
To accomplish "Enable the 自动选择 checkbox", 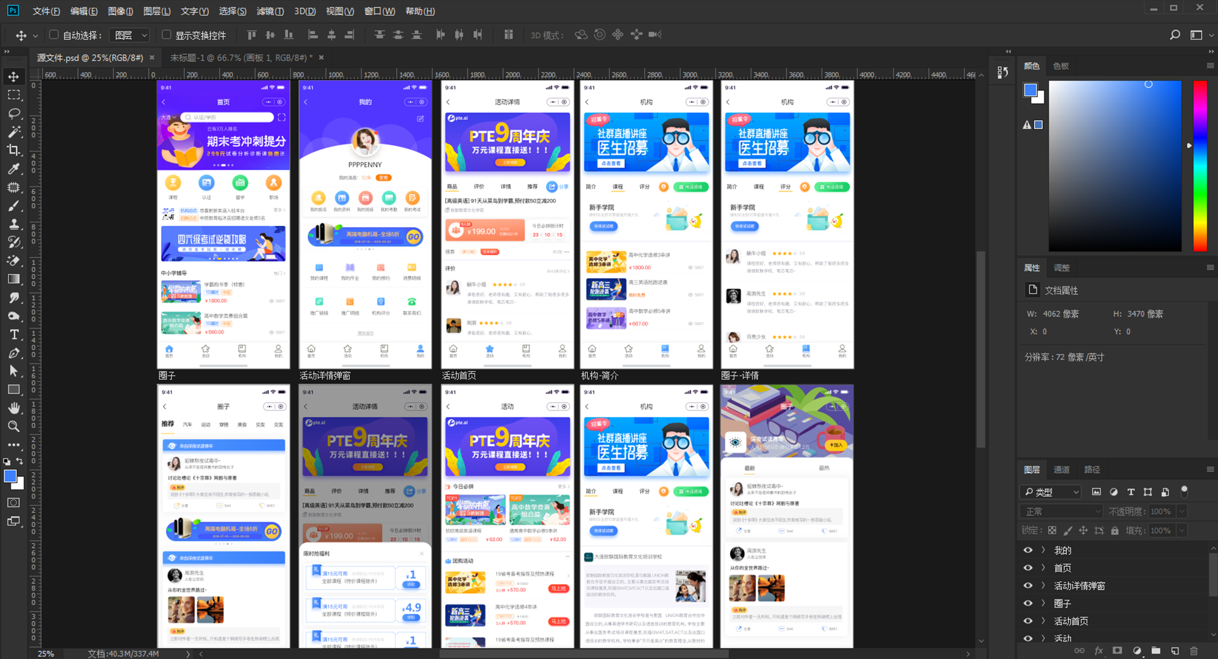I will [x=54, y=35].
